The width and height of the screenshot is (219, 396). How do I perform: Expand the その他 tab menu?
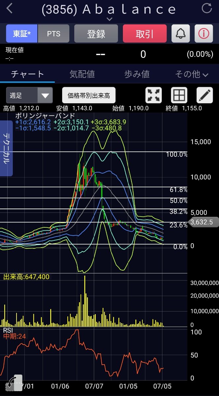(192, 74)
